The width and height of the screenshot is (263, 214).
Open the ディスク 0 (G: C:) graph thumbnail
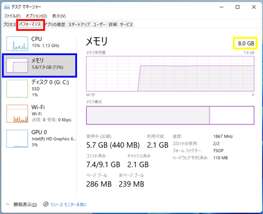pos(17,88)
